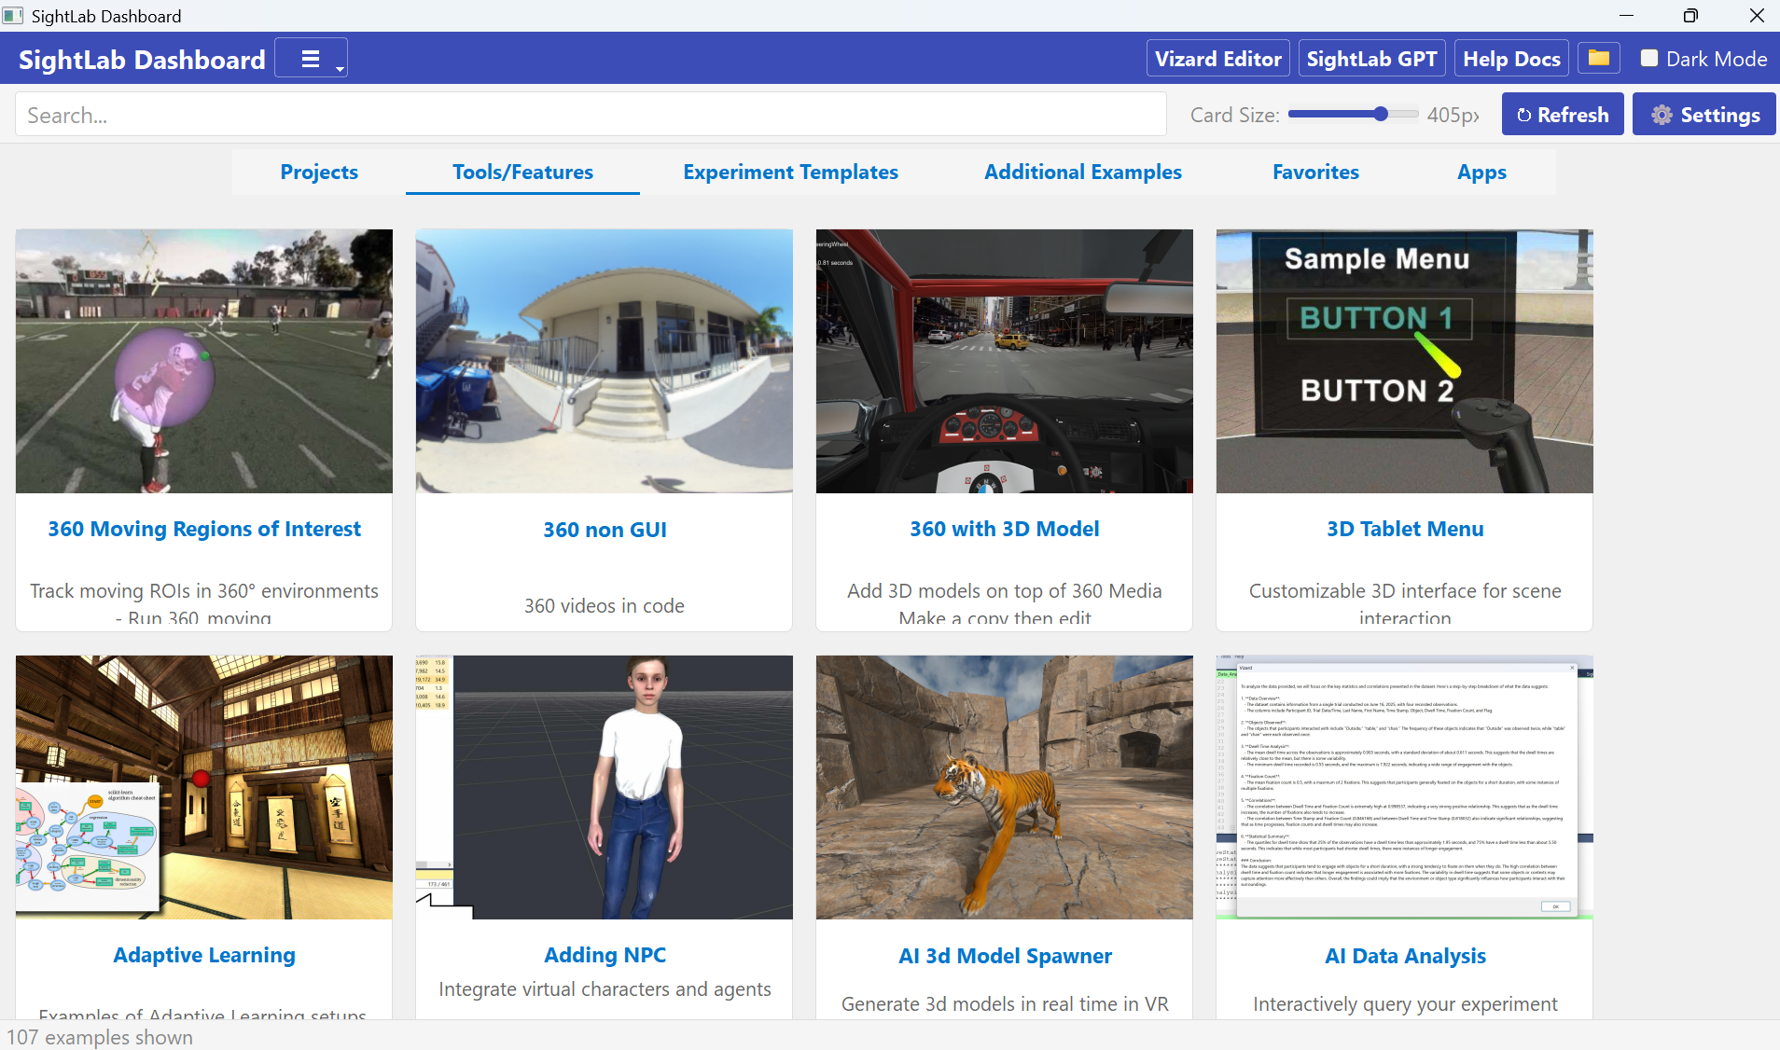
Task: Restore down the window from the title bar
Action: pyautogui.click(x=1690, y=16)
